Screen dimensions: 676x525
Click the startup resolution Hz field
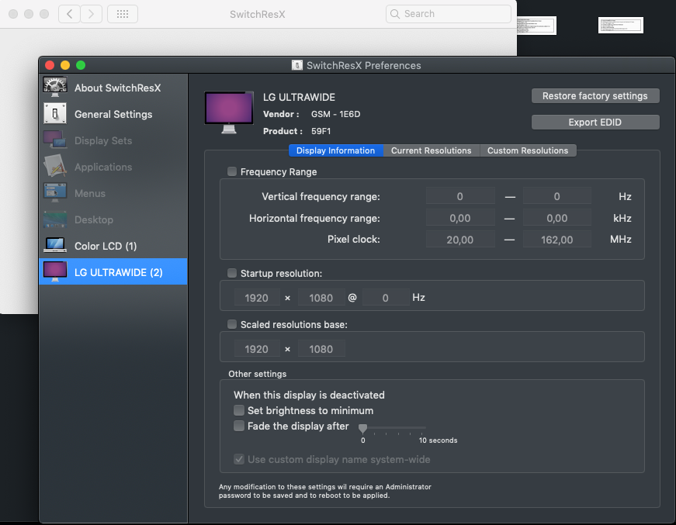tap(386, 297)
